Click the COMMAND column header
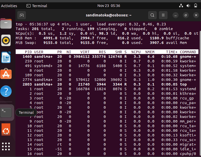The height and width of the screenshot is (157, 201). pos(188,52)
